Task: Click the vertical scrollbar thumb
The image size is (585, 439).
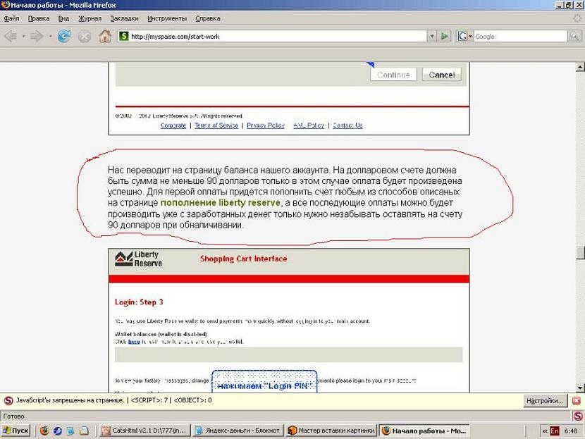Action: tap(580, 253)
